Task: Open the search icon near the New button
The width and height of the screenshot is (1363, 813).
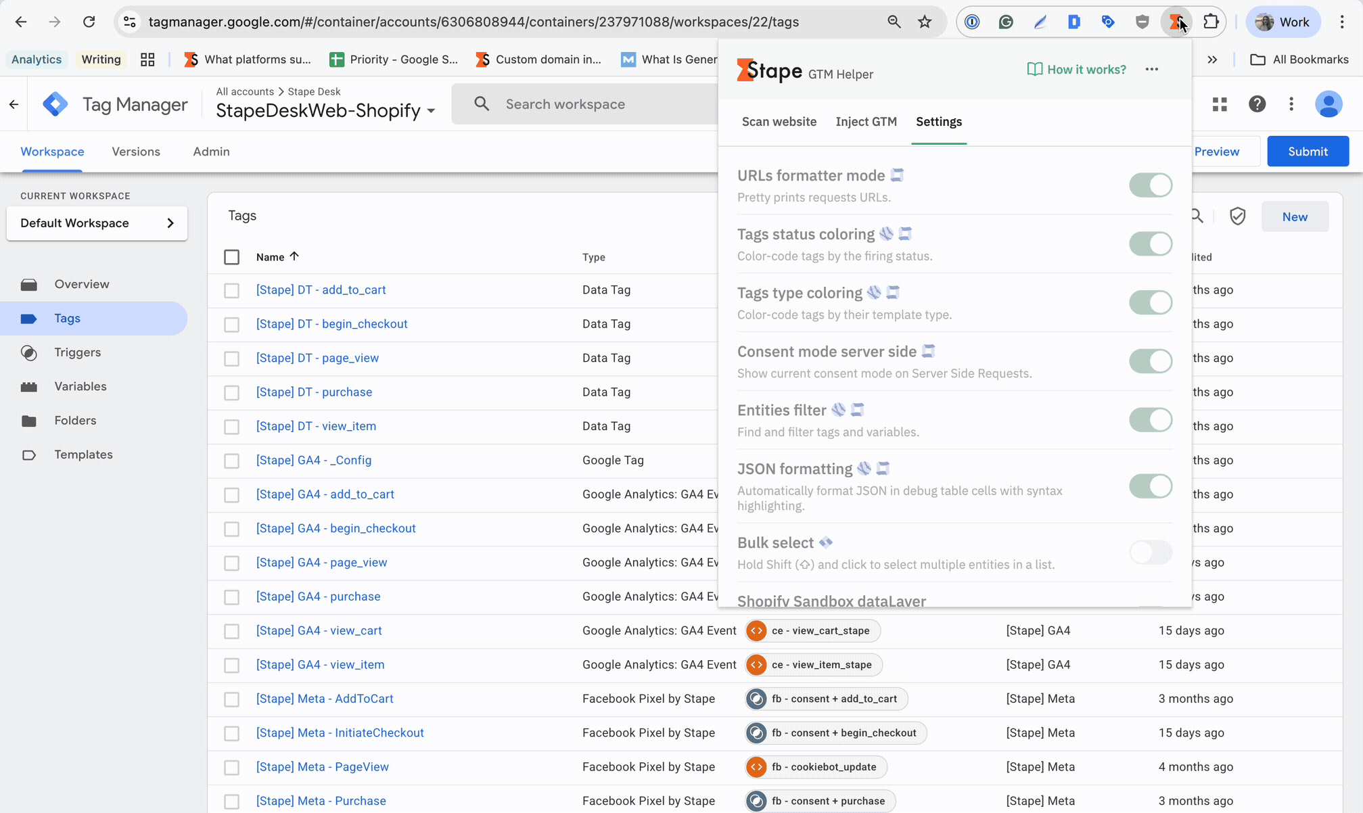Action: click(1197, 215)
